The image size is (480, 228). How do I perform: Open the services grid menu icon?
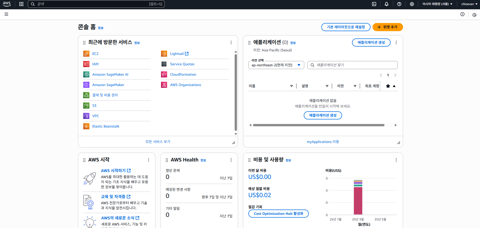pyautogui.click(x=21, y=4)
